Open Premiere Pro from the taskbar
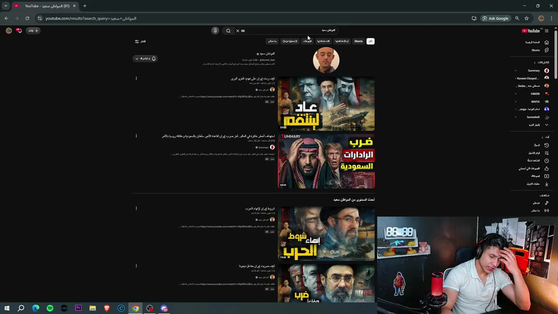 78,308
